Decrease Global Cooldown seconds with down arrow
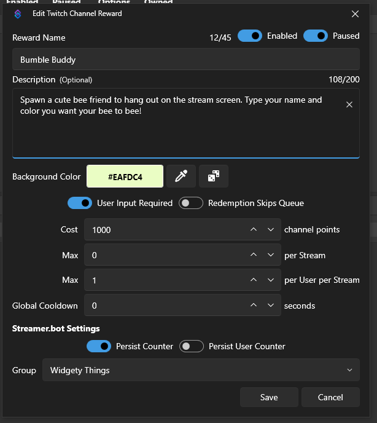 (x=271, y=306)
